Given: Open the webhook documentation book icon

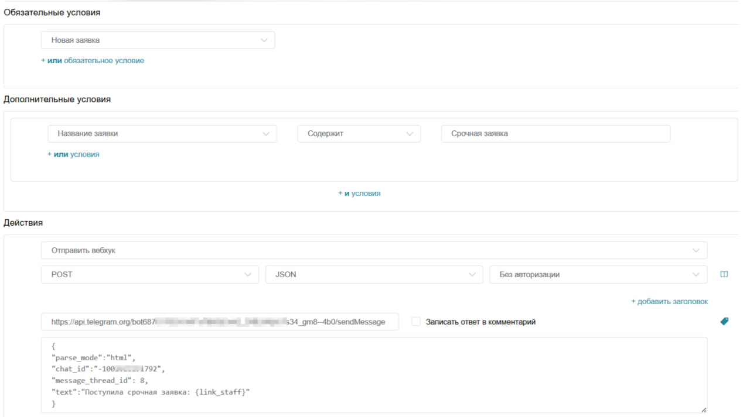Looking at the screenshot, I should point(724,274).
